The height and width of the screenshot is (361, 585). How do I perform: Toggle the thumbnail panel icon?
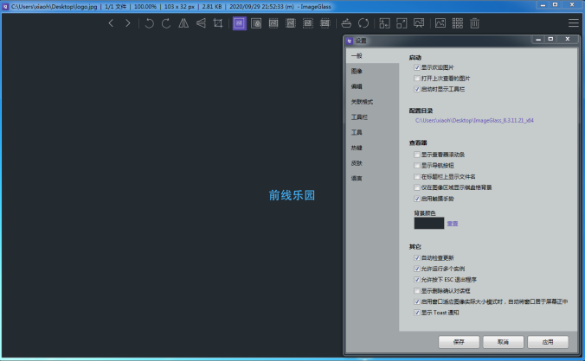[440, 23]
